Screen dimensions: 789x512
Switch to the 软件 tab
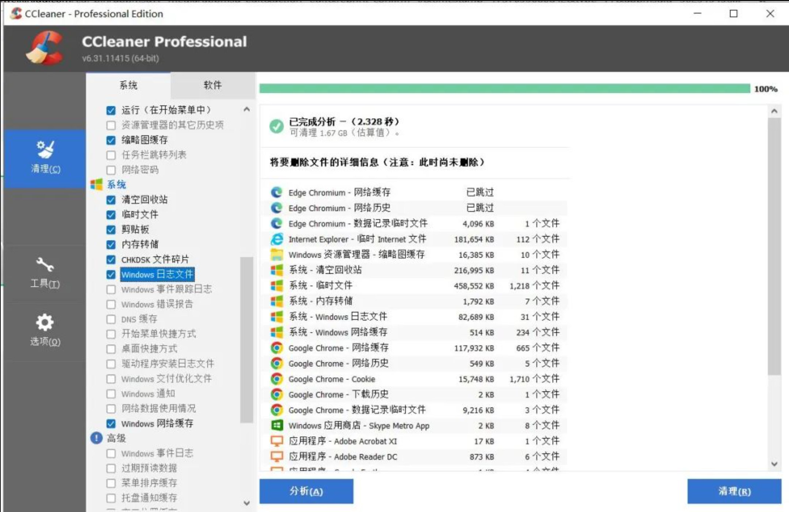point(213,85)
